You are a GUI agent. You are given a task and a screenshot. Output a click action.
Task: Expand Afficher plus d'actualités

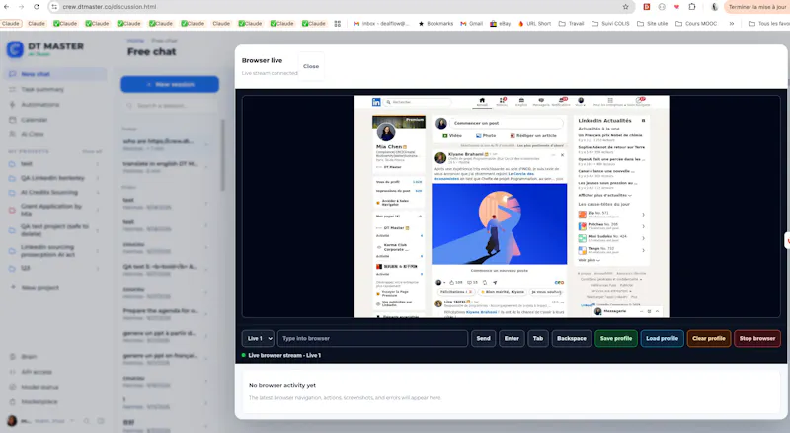(x=604, y=196)
